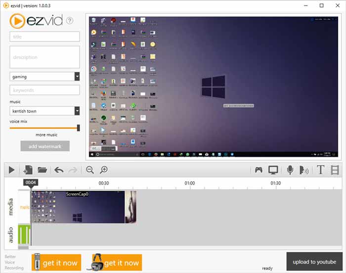This screenshot has width=346, height=273.
Task: Open a project using the folder icon
Action: [43, 170]
